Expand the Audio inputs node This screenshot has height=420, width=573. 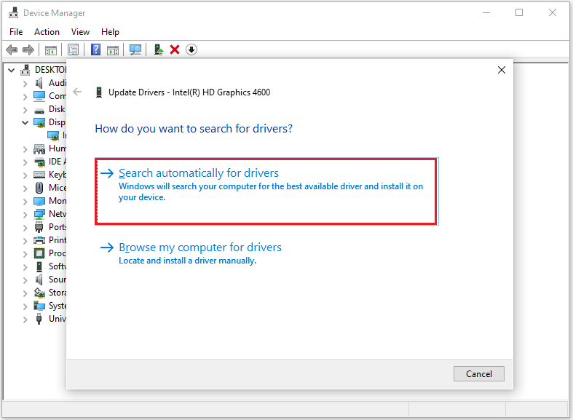(25, 84)
